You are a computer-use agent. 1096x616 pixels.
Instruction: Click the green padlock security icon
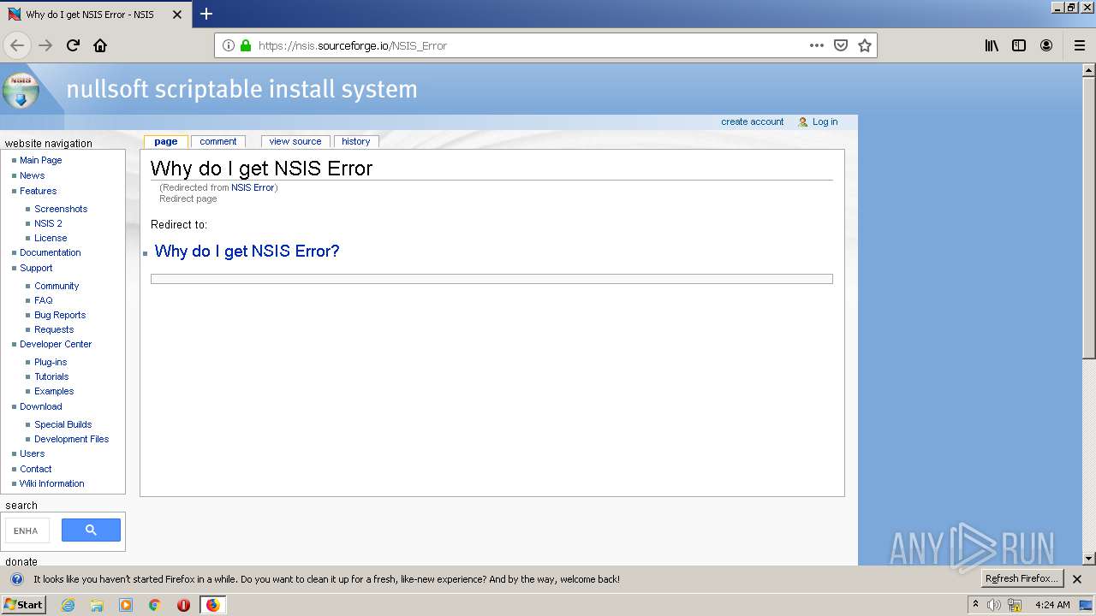pyautogui.click(x=246, y=45)
